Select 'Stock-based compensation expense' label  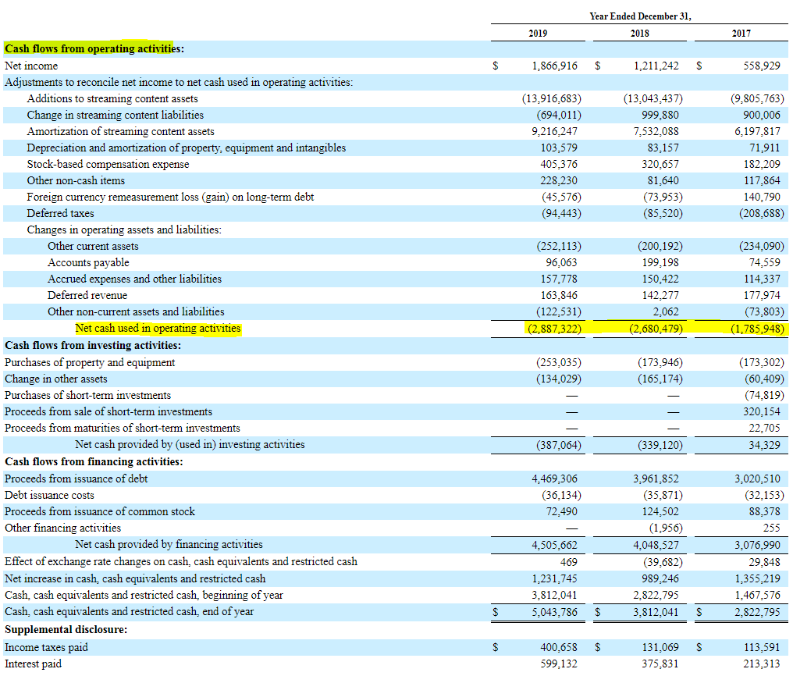(108, 165)
